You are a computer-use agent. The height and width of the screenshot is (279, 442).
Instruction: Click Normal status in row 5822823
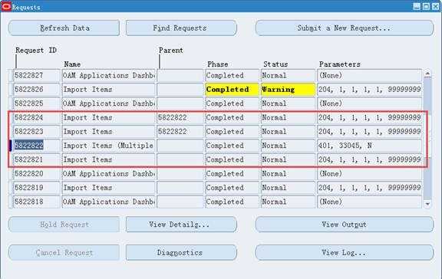pyautogui.click(x=288, y=132)
